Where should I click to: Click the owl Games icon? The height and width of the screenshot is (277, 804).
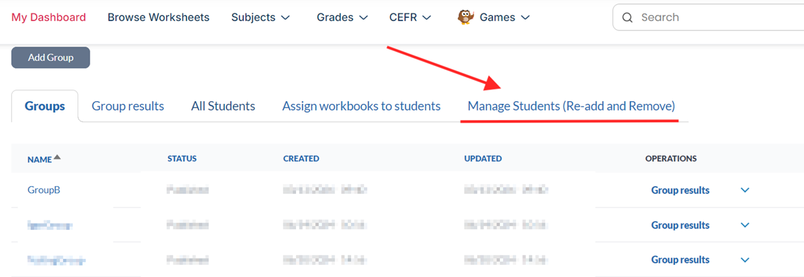click(465, 17)
